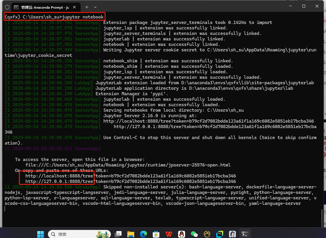
Task: Close the terminal window
Action: [x=317, y=6]
